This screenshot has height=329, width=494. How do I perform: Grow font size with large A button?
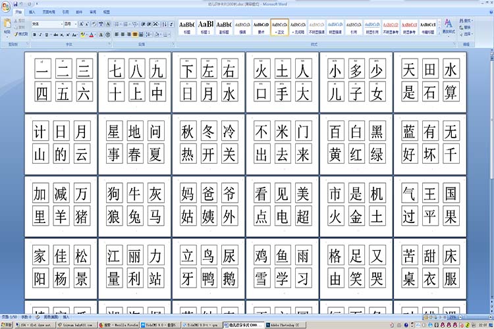(x=81, y=24)
